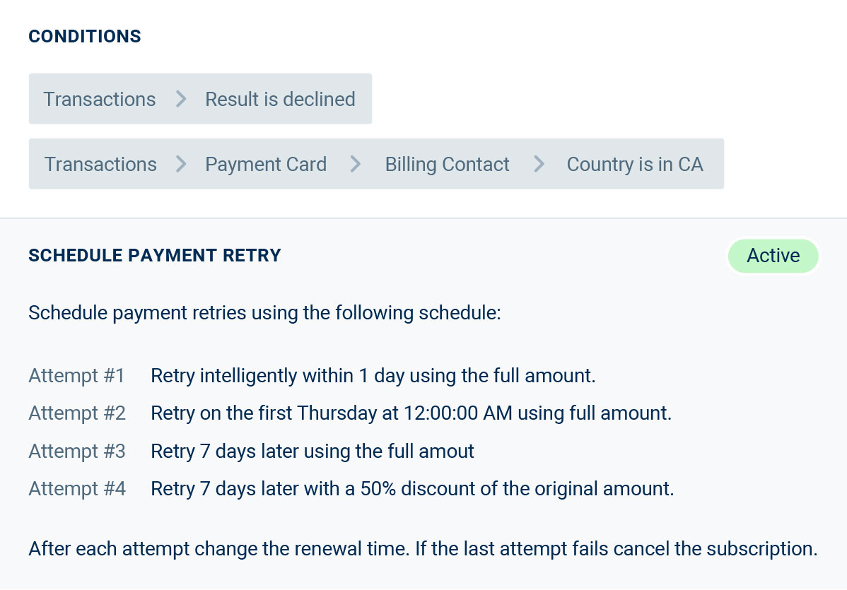847x590 pixels.
Task: Select the "Country is in CA" condition
Action: tap(634, 164)
